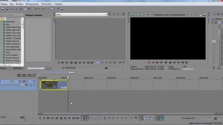Image resolution: width=223 pixels, height=125 pixels.
Task: Open the Вид menu
Action: click(x=11, y=4)
